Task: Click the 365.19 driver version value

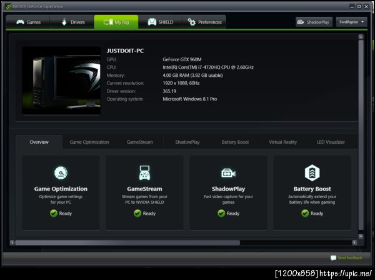Action: 169,91
